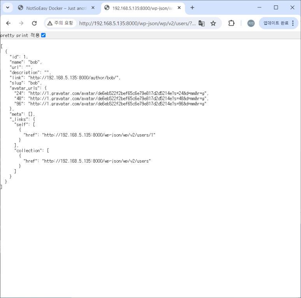This screenshot has width=301, height=298.
Task: Open the Extensions puzzle icon
Action: coord(231,23)
